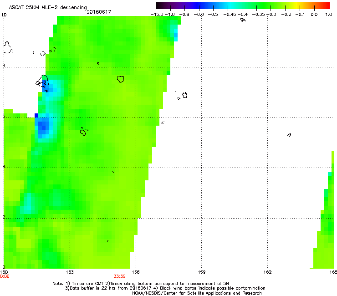
Task: Click the "-0.8" color scale label
Action: click(184, 15)
